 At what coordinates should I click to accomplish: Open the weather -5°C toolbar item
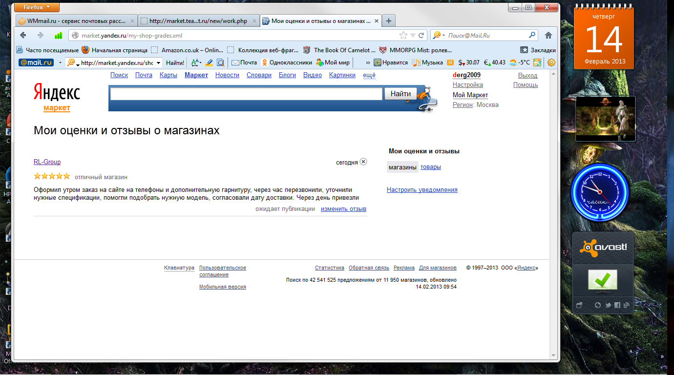pyautogui.click(x=520, y=62)
